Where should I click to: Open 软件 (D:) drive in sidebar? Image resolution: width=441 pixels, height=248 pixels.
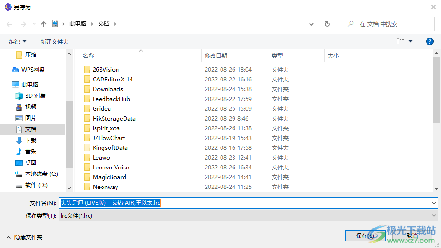point(32,185)
